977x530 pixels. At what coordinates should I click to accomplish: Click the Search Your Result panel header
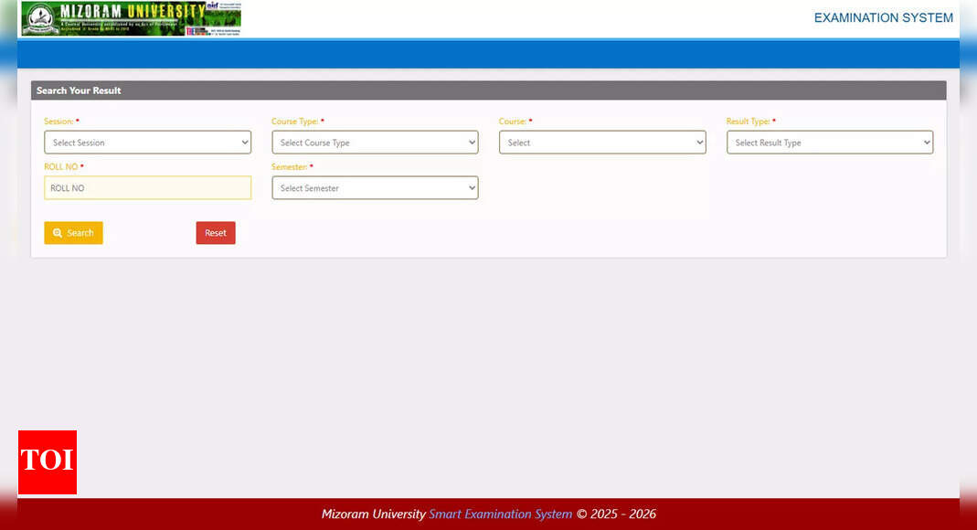pyautogui.click(x=488, y=90)
